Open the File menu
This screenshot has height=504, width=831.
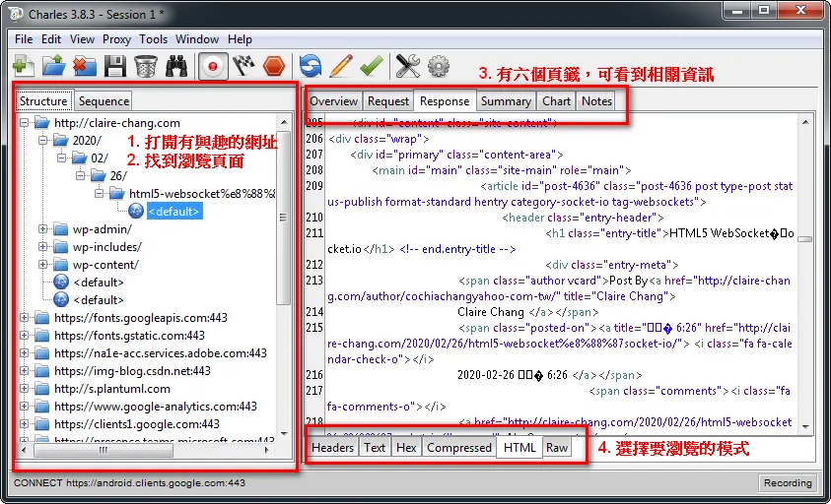pyautogui.click(x=24, y=39)
